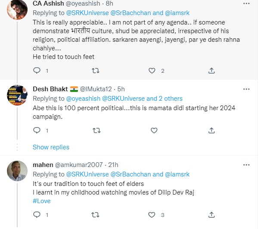The height and width of the screenshot is (229, 260).
Task: Reply to mahen's tweet
Action: pyautogui.click(x=37, y=214)
